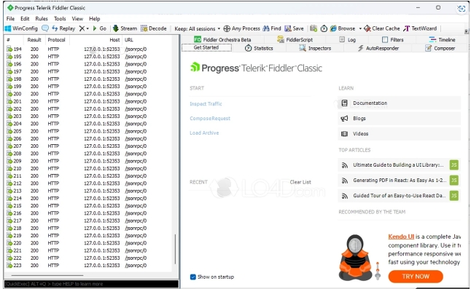This screenshot has width=471, height=289.
Task: Click the session list vertical scrollbar
Action: tap(175, 249)
